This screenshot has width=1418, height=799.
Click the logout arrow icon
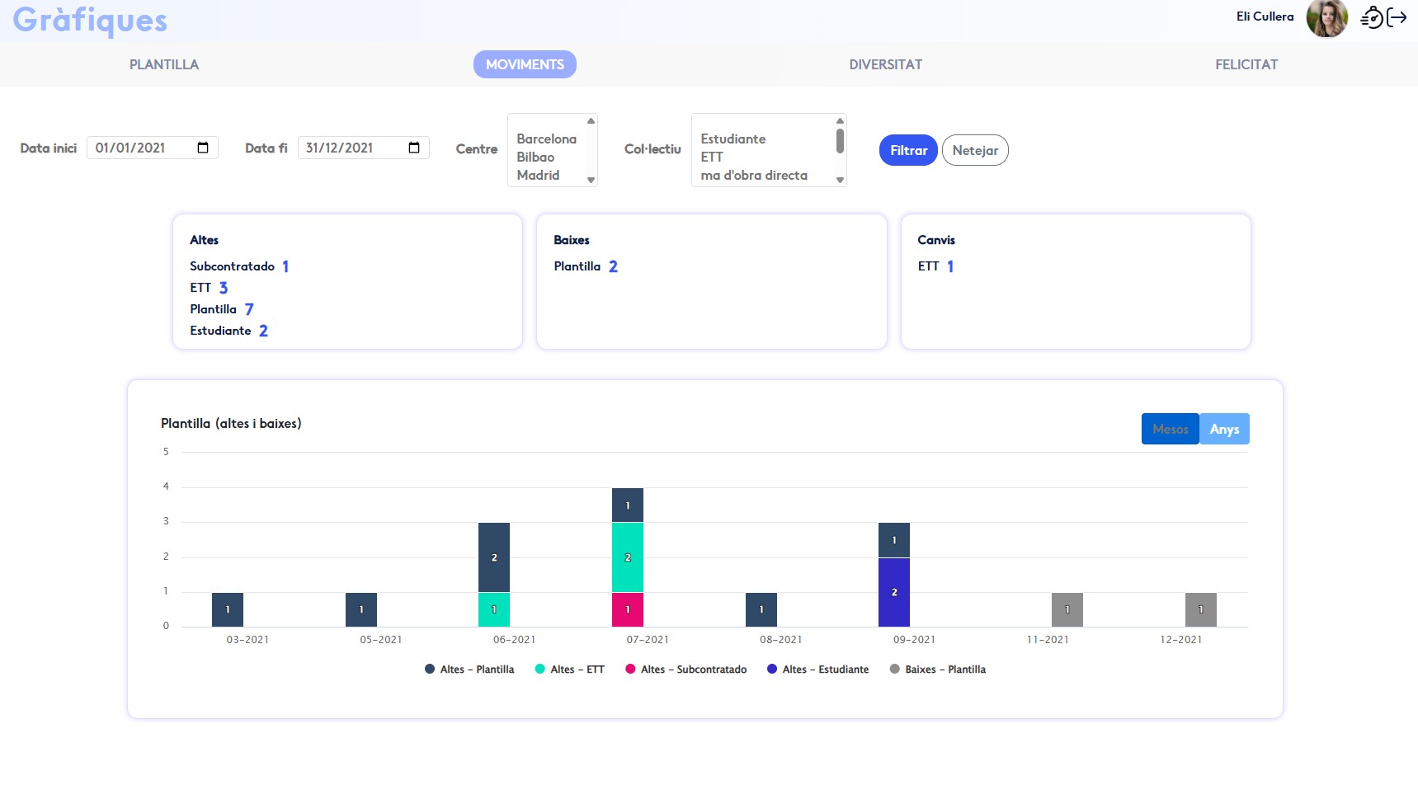(x=1397, y=17)
